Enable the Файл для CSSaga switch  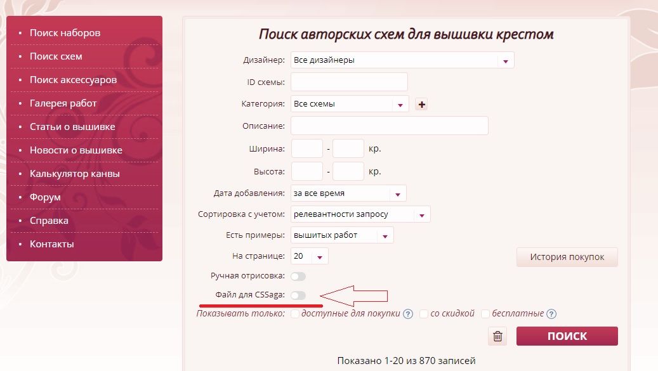[298, 296]
